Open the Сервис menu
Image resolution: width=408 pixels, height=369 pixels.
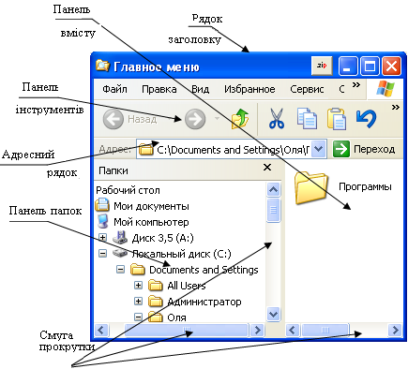(x=307, y=89)
